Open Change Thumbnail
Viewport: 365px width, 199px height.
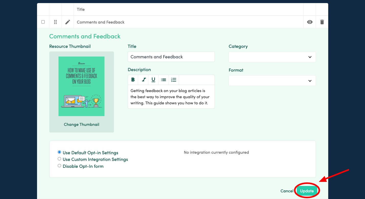coord(81,124)
